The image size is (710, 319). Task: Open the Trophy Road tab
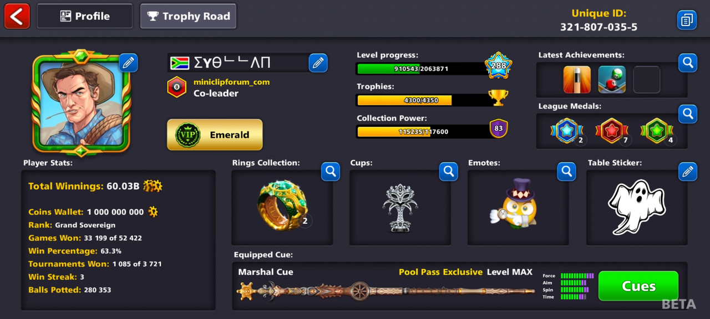point(189,16)
